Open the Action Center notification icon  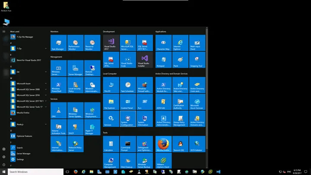306,172
